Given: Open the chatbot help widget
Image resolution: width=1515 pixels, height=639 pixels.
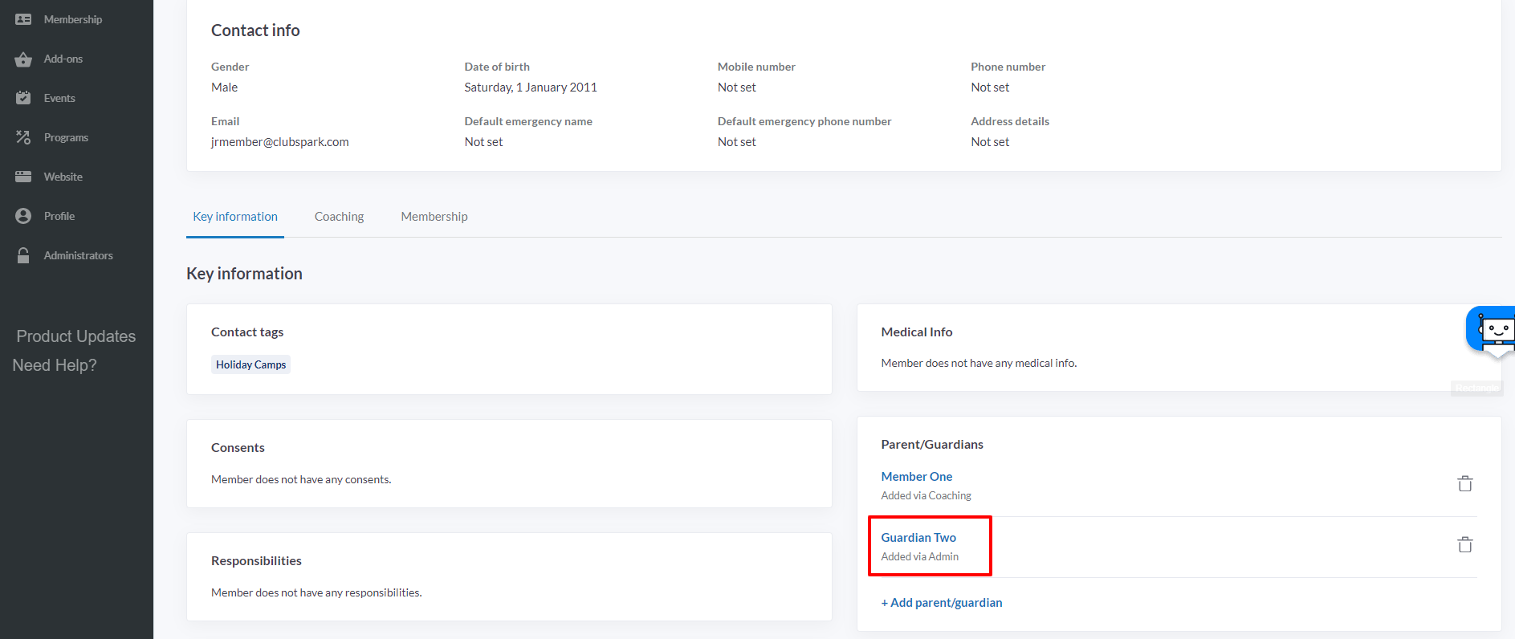Looking at the screenshot, I should pos(1493,330).
